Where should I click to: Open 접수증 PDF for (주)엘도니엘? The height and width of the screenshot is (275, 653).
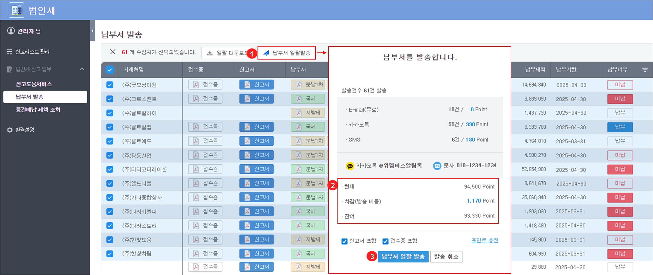click(205, 183)
